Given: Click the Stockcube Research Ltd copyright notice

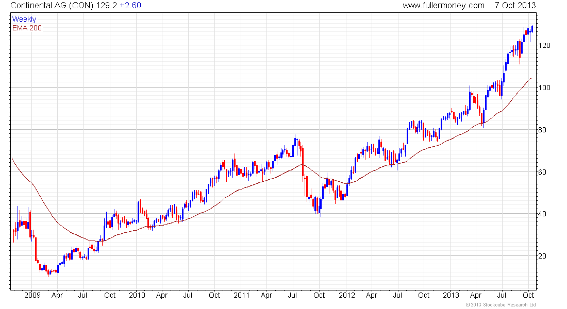Looking at the screenshot, I should point(501,305).
